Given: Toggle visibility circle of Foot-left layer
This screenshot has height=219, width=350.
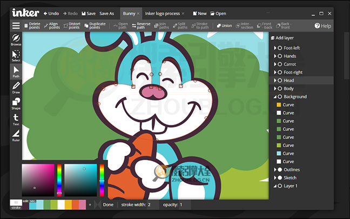Looking at the screenshot, I should point(280,48).
